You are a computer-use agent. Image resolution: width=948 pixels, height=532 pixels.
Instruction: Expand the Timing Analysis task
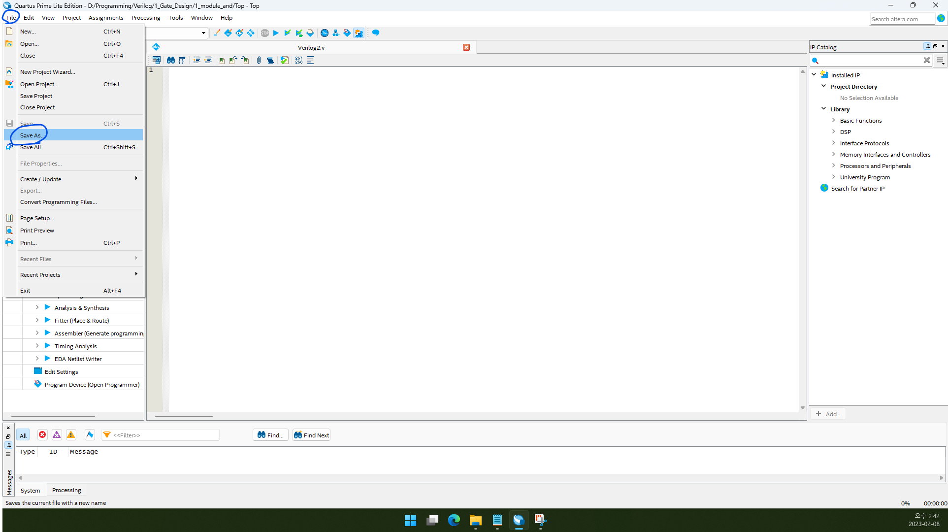[37, 345]
